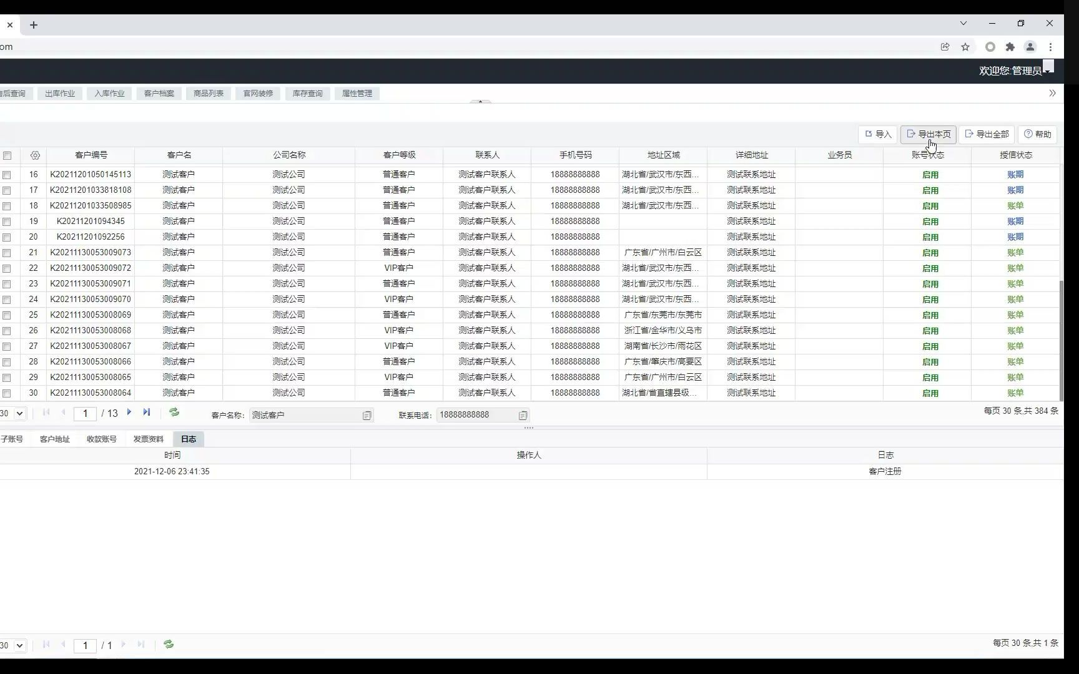The image size is (1079, 674).
Task: Refresh the log grid at bottom
Action: 169,644
